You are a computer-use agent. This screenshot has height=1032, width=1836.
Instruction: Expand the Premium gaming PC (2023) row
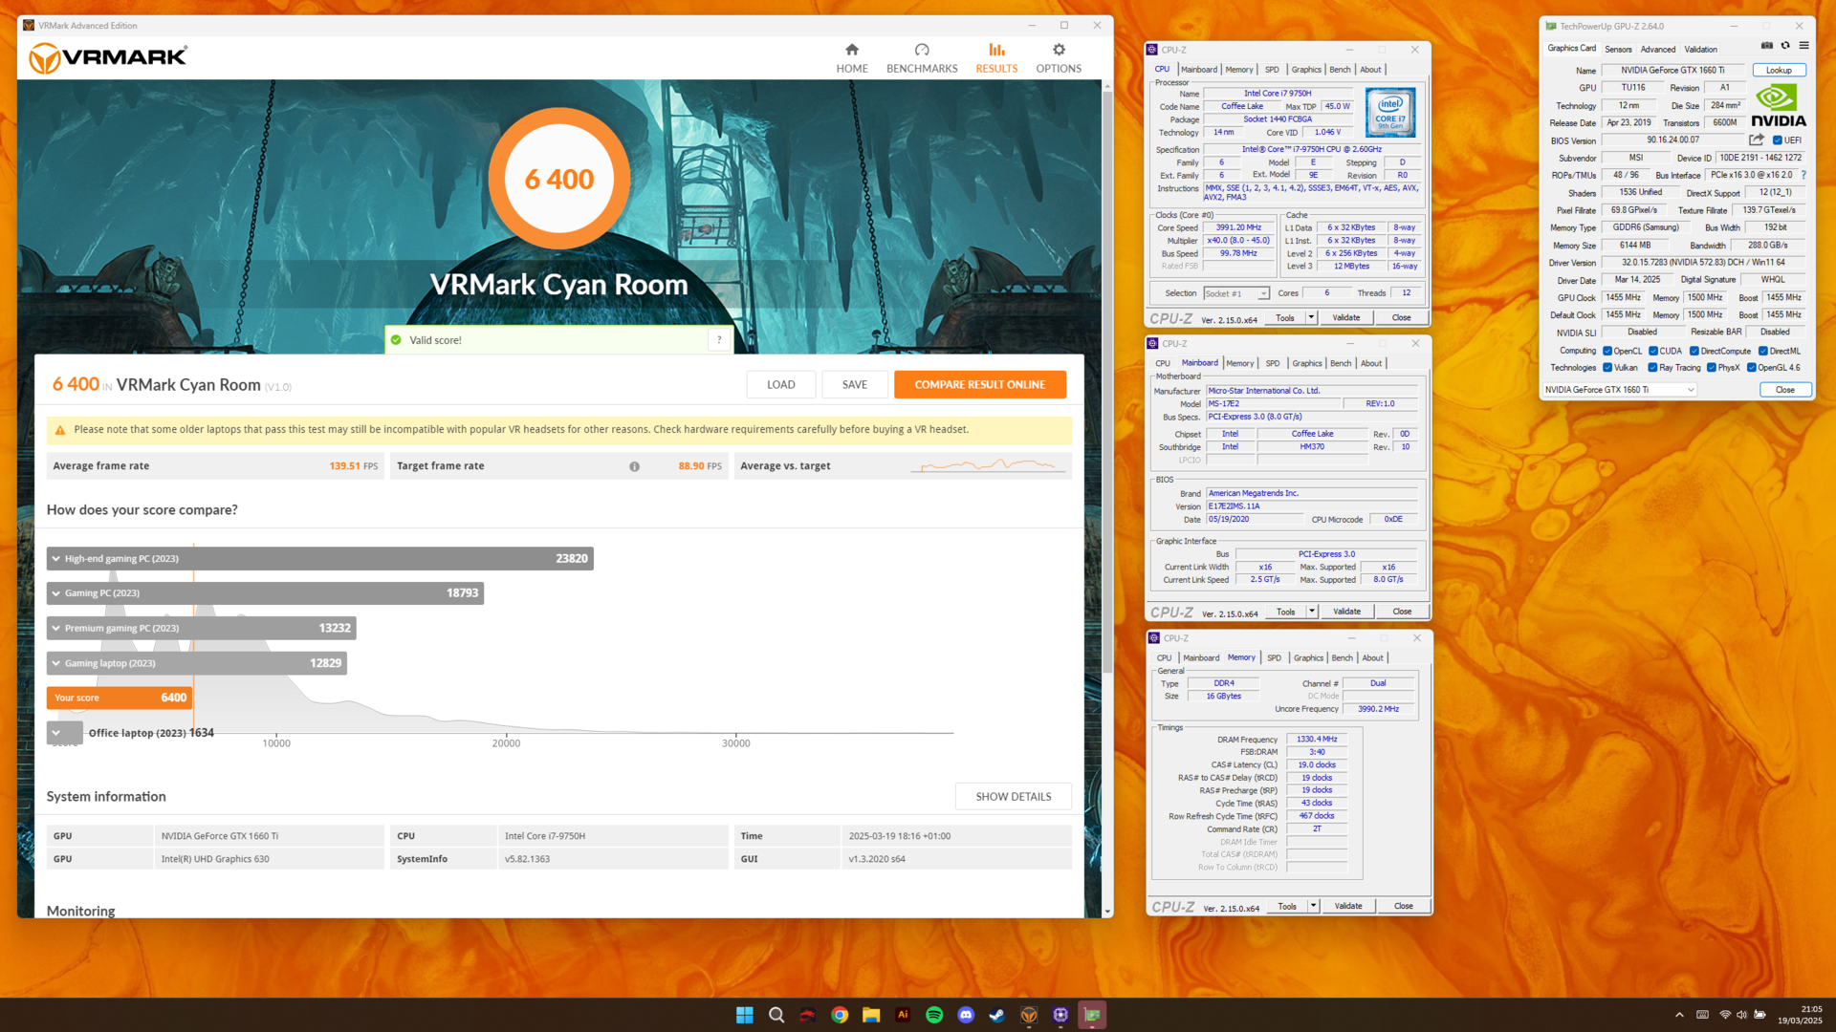tap(202, 628)
